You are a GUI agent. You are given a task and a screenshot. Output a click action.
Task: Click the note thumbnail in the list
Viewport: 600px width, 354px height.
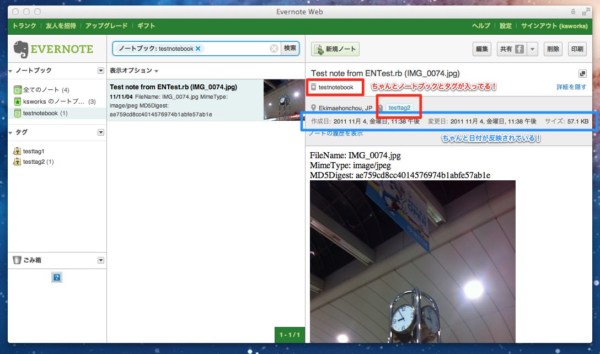pyautogui.click(x=284, y=100)
